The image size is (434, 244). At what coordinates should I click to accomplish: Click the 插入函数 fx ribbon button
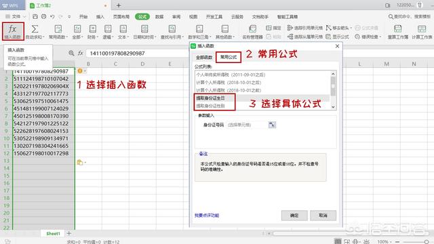pyautogui.click(x=13, y=31)
